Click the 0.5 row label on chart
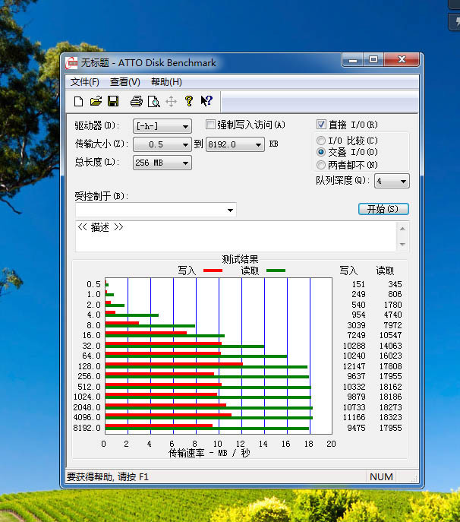 [x=94, y=284]
